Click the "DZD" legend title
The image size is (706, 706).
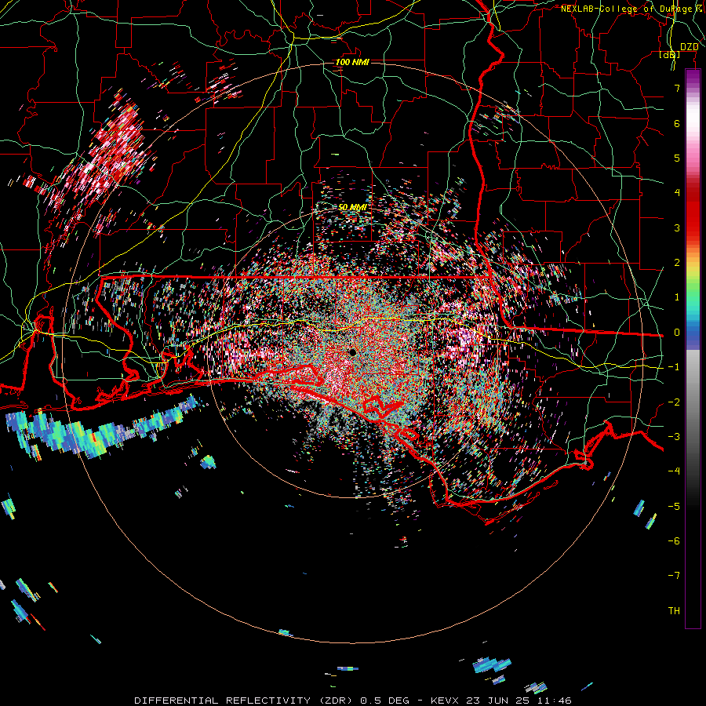point(689,47)
